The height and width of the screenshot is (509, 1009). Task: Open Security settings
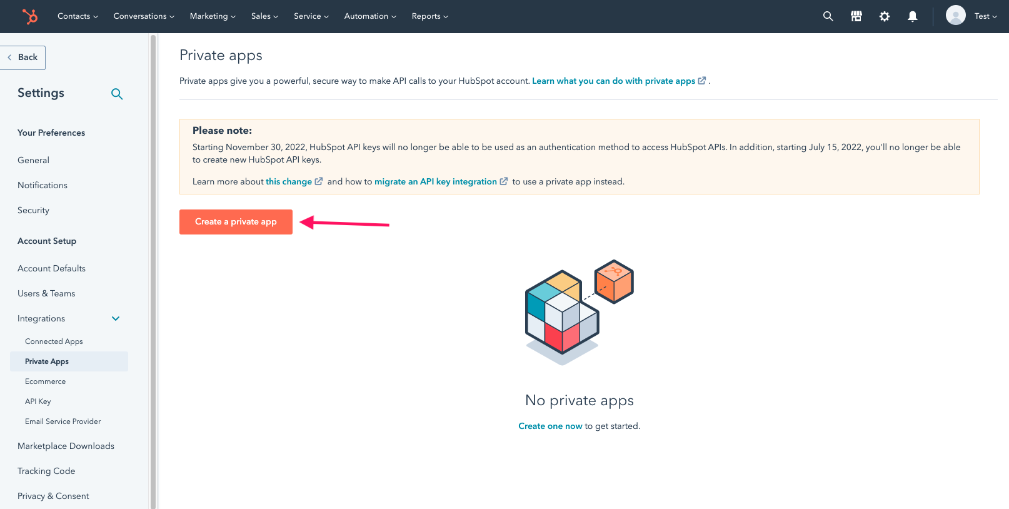click(33, 210)
